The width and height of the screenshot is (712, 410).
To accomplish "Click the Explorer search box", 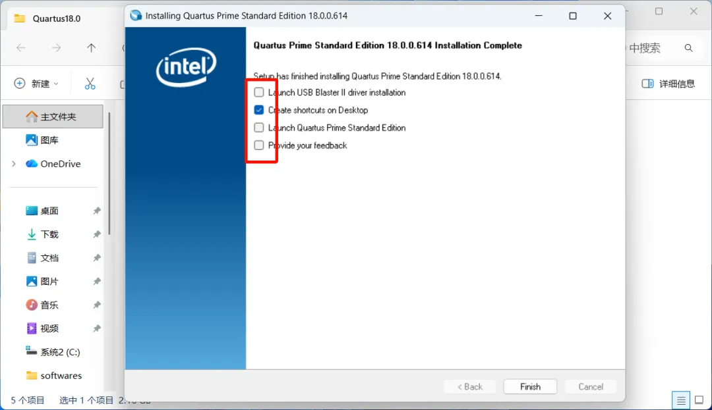I will [x=664, y=48].
